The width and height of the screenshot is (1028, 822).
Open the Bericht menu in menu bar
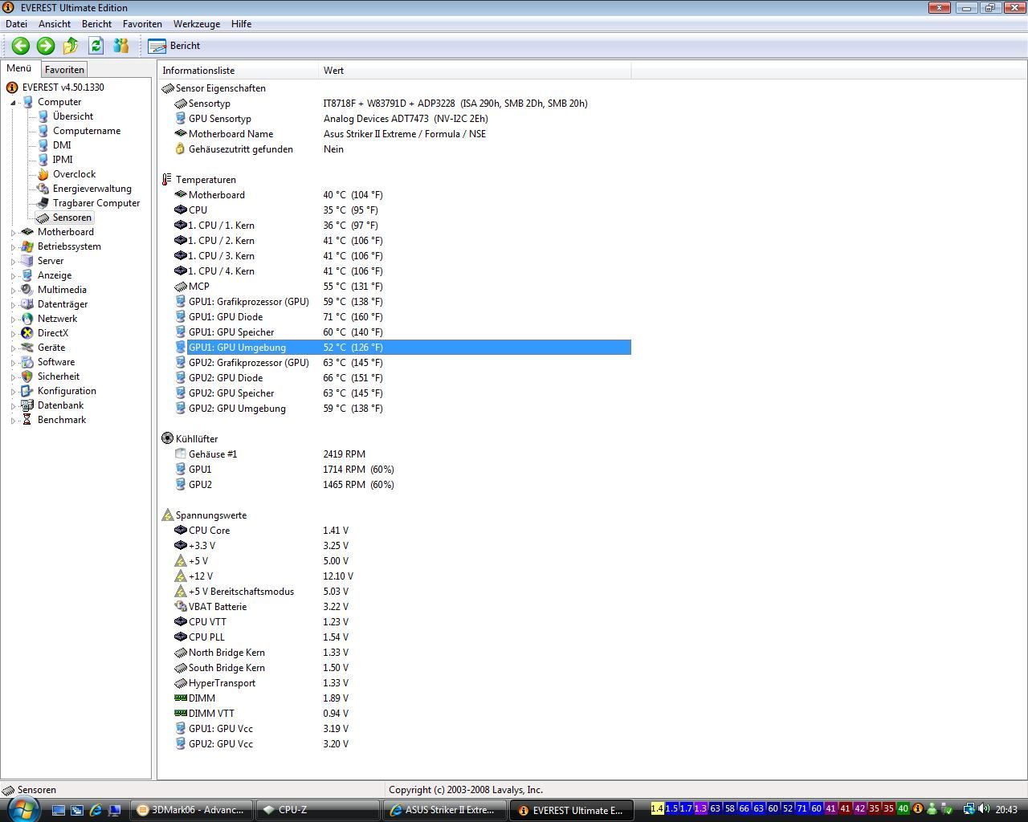click(x=96, y=24)
